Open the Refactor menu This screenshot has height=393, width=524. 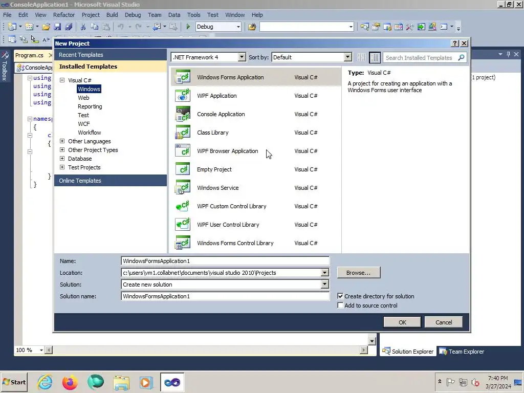pyautogui.click(x=64, y=15)
